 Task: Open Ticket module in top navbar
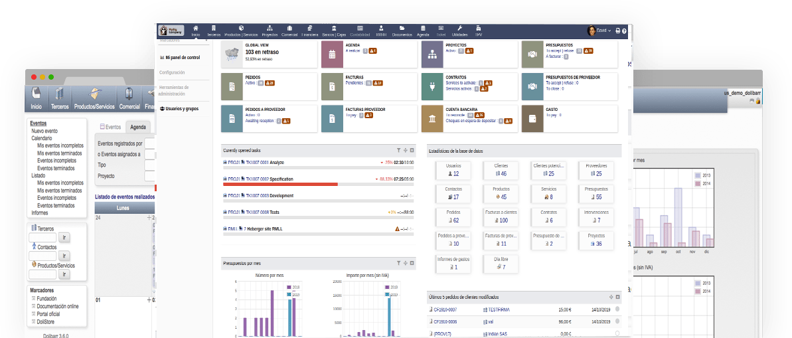pyautogui.click(x=441, y=31)
